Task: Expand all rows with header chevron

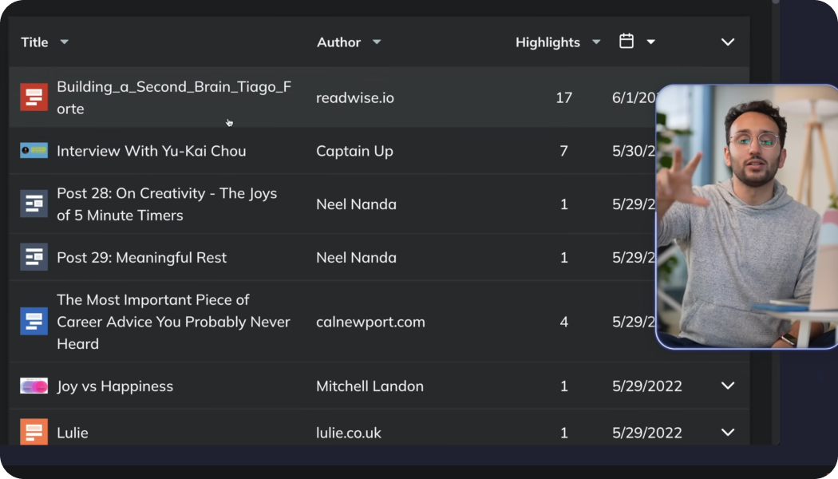Action: (728, 42)
